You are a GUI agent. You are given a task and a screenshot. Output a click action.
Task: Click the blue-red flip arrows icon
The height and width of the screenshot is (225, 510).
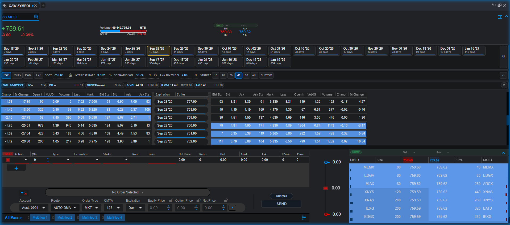tap(23, 193)
